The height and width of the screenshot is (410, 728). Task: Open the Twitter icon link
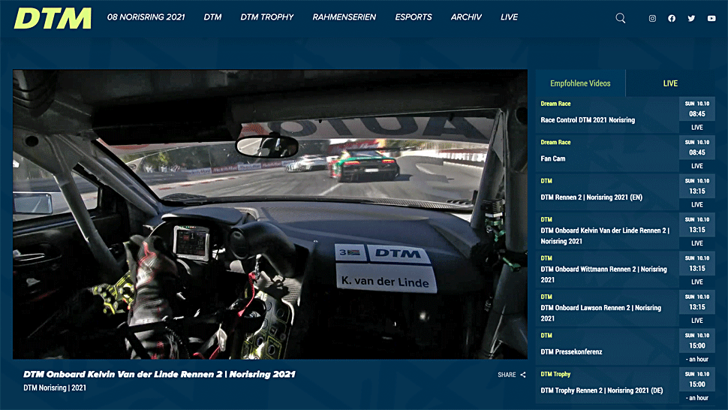tap(691, 19)
